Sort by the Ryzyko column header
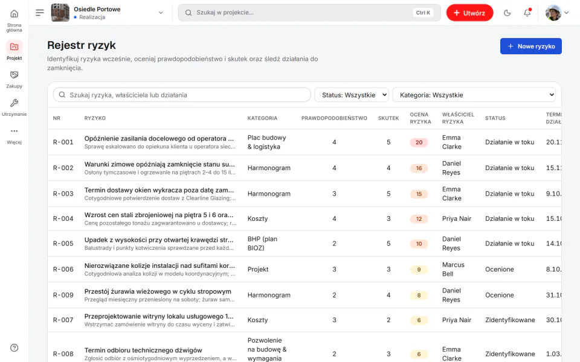580x362 pixels. click(x=95, y=118)
